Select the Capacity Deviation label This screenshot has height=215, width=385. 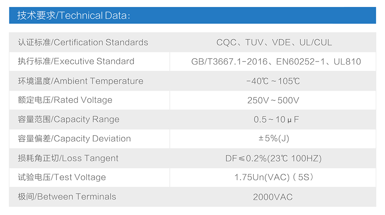(74, 138)
